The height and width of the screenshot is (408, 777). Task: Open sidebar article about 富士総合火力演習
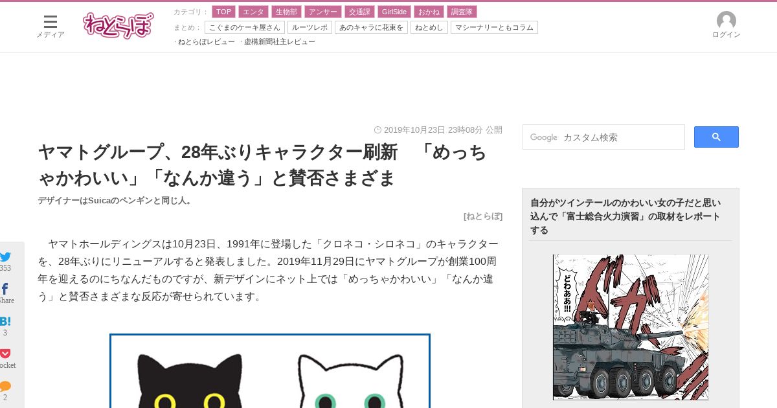[625, 216]
